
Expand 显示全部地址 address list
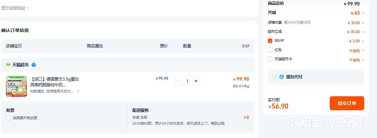tap(15, 8)
